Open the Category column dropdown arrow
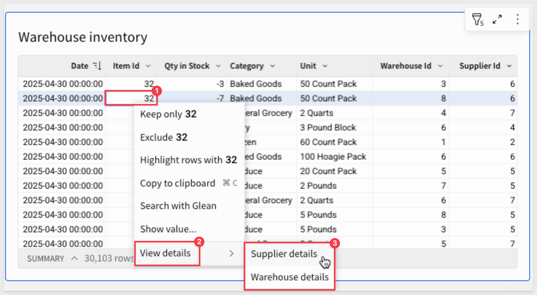 [x=273, y=66]
